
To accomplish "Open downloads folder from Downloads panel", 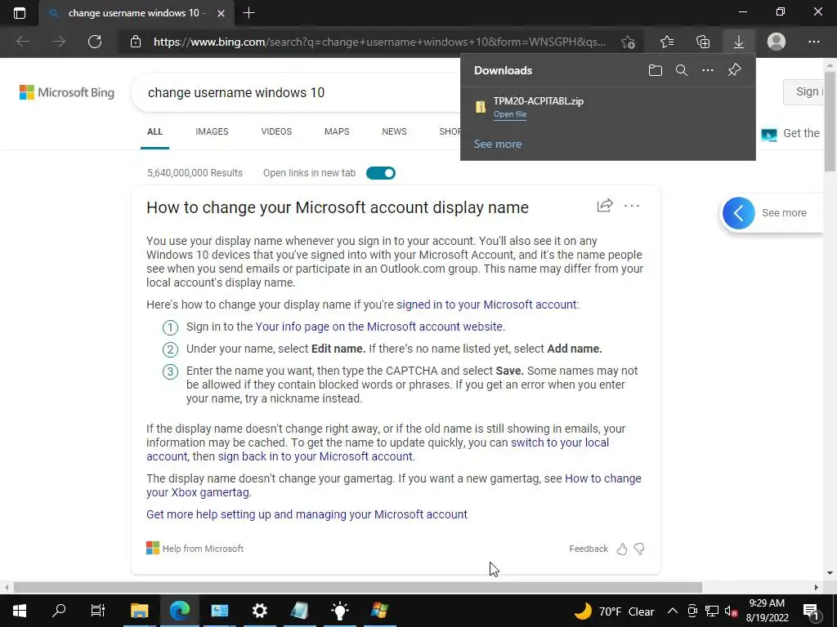I will click(656, 70).
